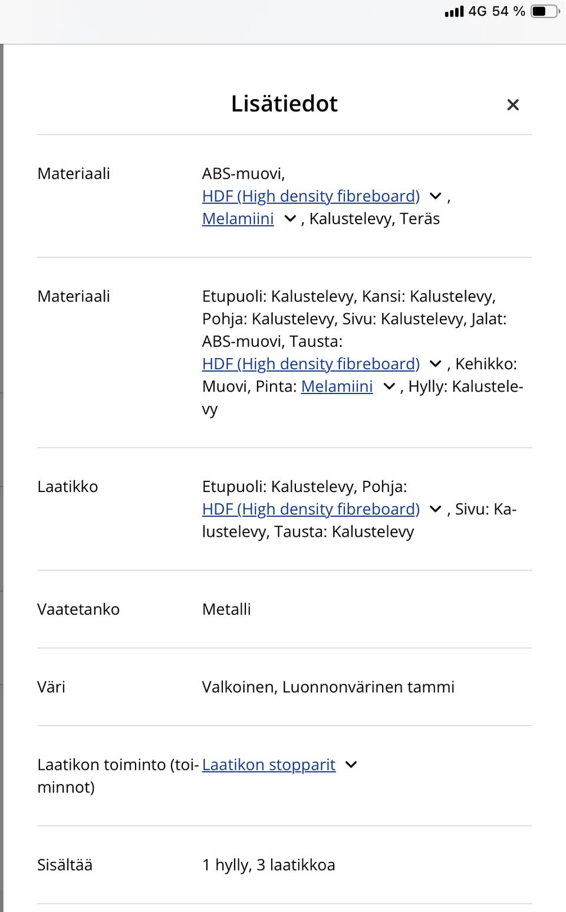The width and height of the screenshot is (566, 912).
Task: Tap the cellular signal bars indicator
Action: (x=453, y=11)
